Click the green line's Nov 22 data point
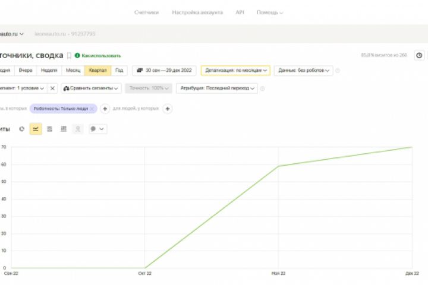This screenshot has width=428, height=285. click(x=278, y=166)
